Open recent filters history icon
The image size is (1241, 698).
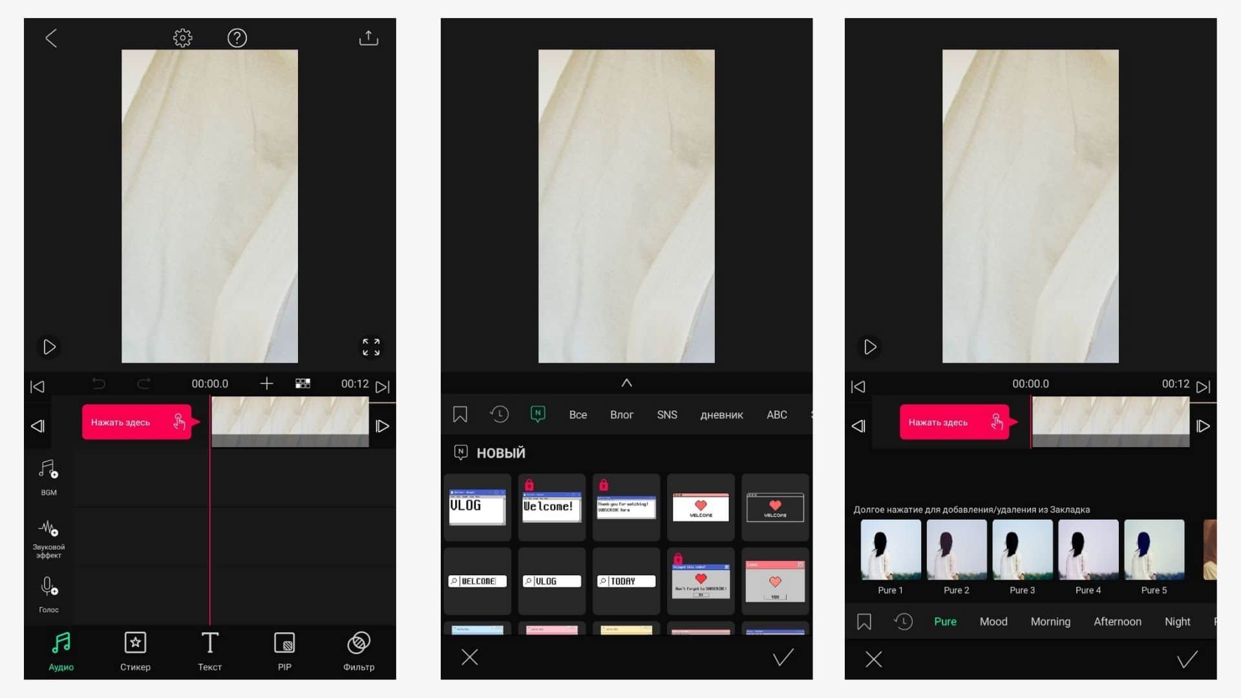coord(903,622)
